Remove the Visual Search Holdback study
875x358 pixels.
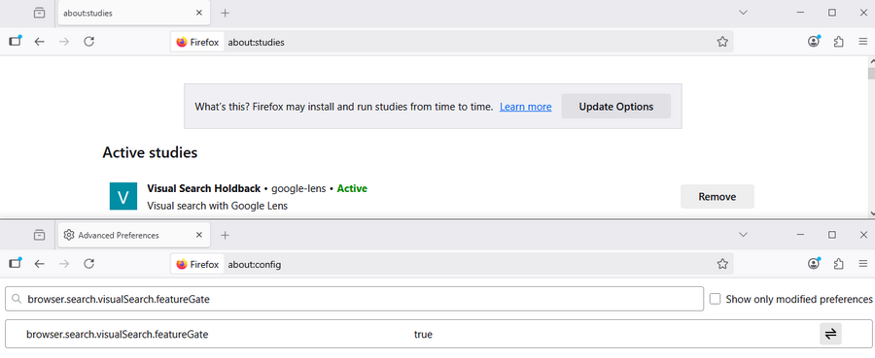717,197
